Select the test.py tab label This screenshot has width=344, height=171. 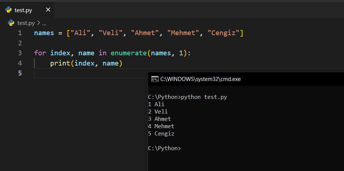[x=23, y=10]
